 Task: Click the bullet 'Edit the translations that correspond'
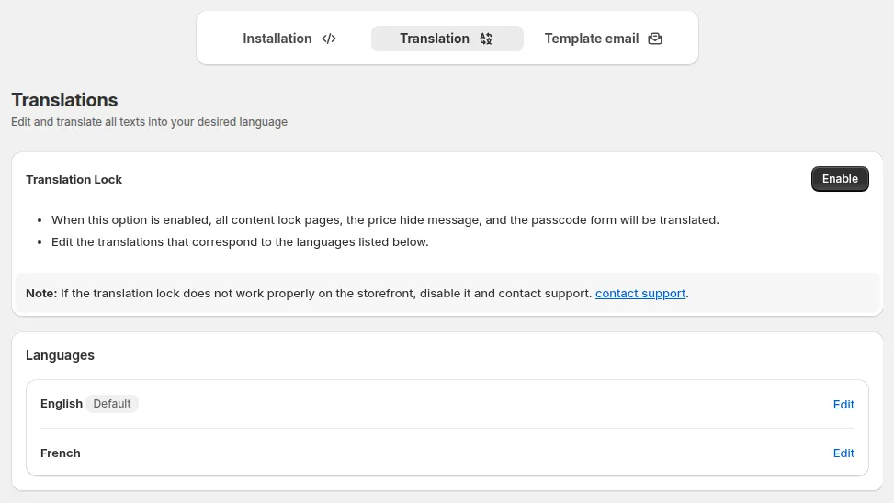click(x=240, y=242)
